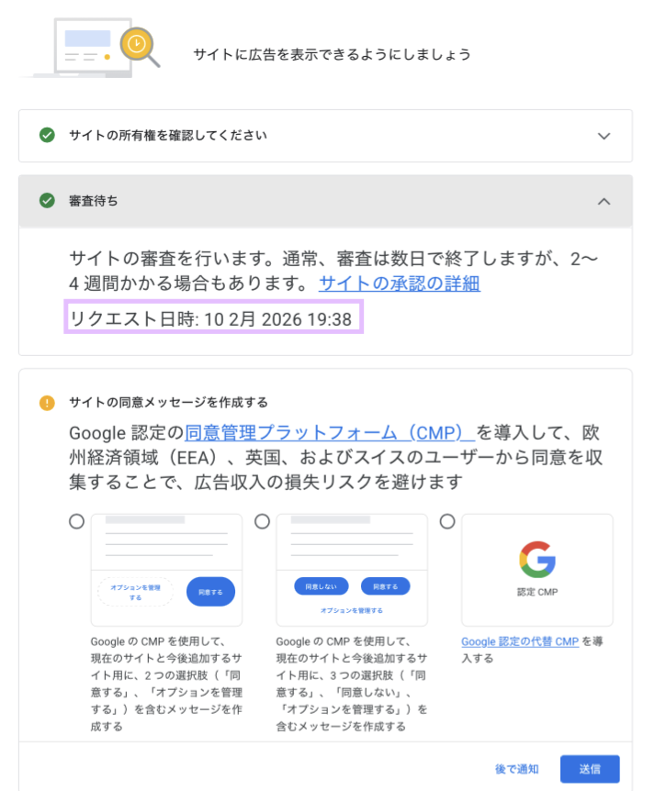Click the 認定 CMP preview card

pos(537,569)
